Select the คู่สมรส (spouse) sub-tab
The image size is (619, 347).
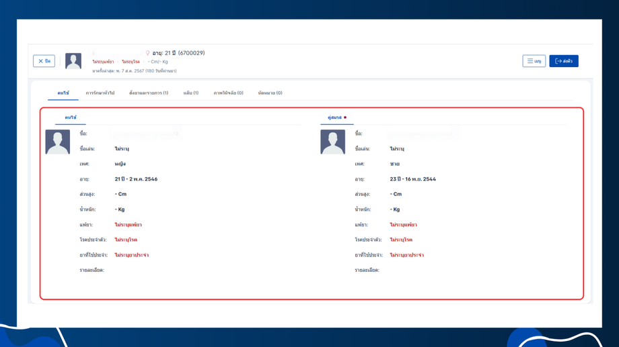pyautogui.click(x=336, y=117)
